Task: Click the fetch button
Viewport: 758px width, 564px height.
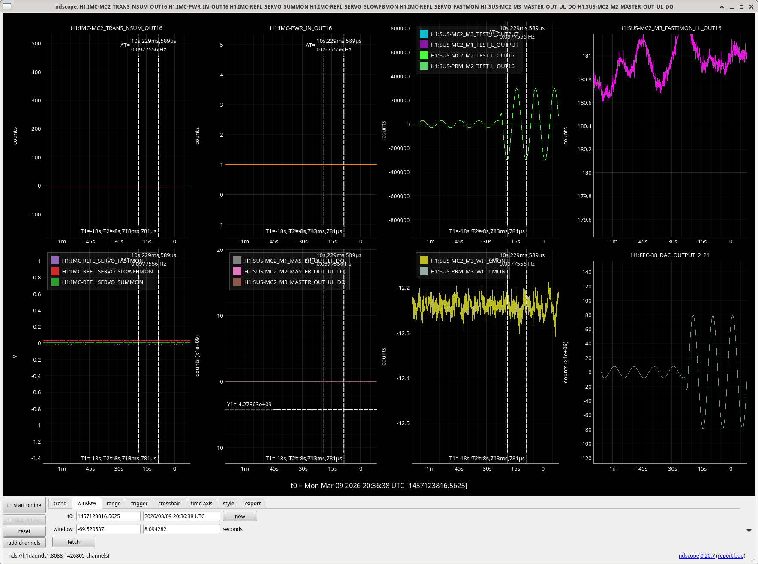Action: [x=74, y=542]
